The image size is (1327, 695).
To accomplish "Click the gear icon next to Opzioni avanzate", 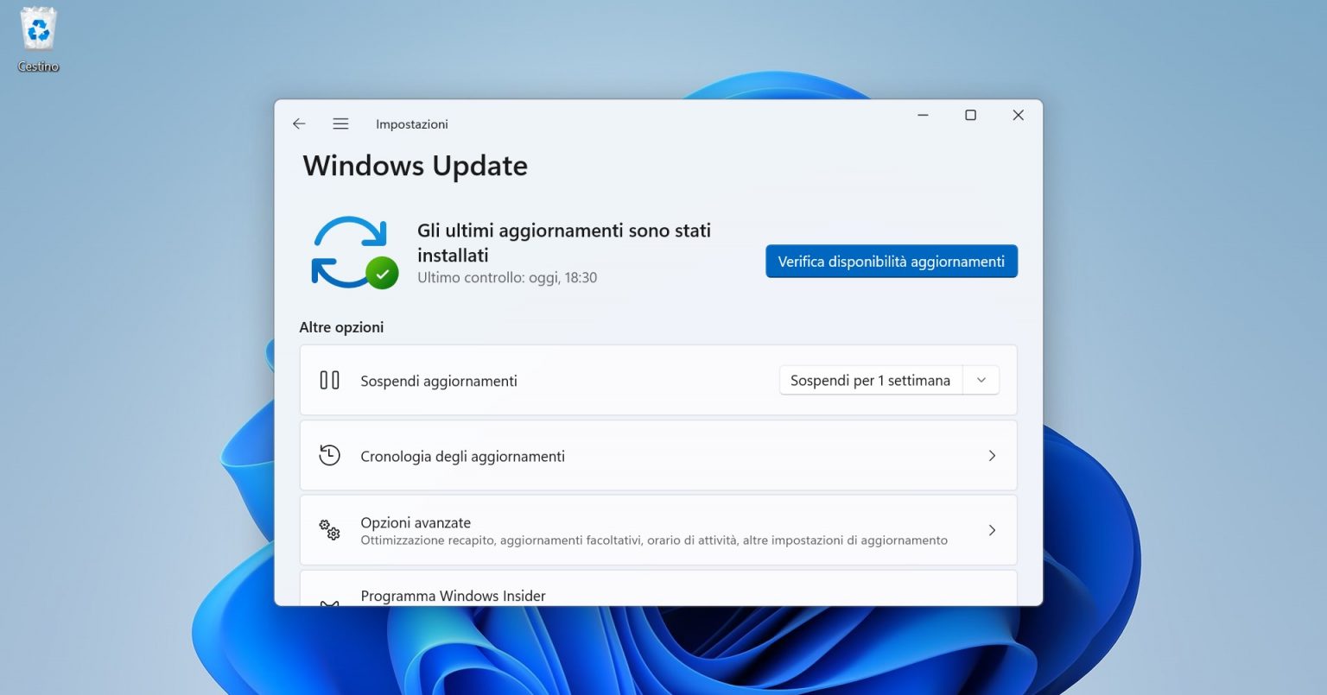I will point(329,530).
